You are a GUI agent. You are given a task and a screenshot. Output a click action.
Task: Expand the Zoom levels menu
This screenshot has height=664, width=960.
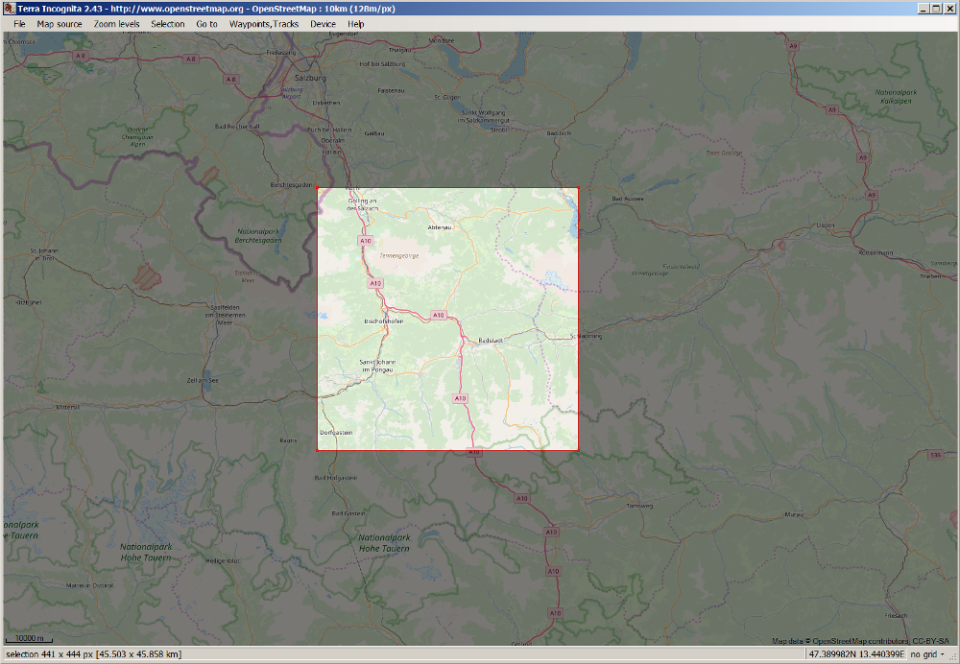[116, 23]
